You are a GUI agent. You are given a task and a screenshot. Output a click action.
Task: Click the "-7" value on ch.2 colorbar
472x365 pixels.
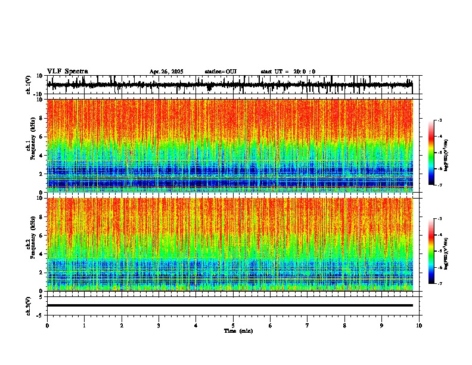439,284
